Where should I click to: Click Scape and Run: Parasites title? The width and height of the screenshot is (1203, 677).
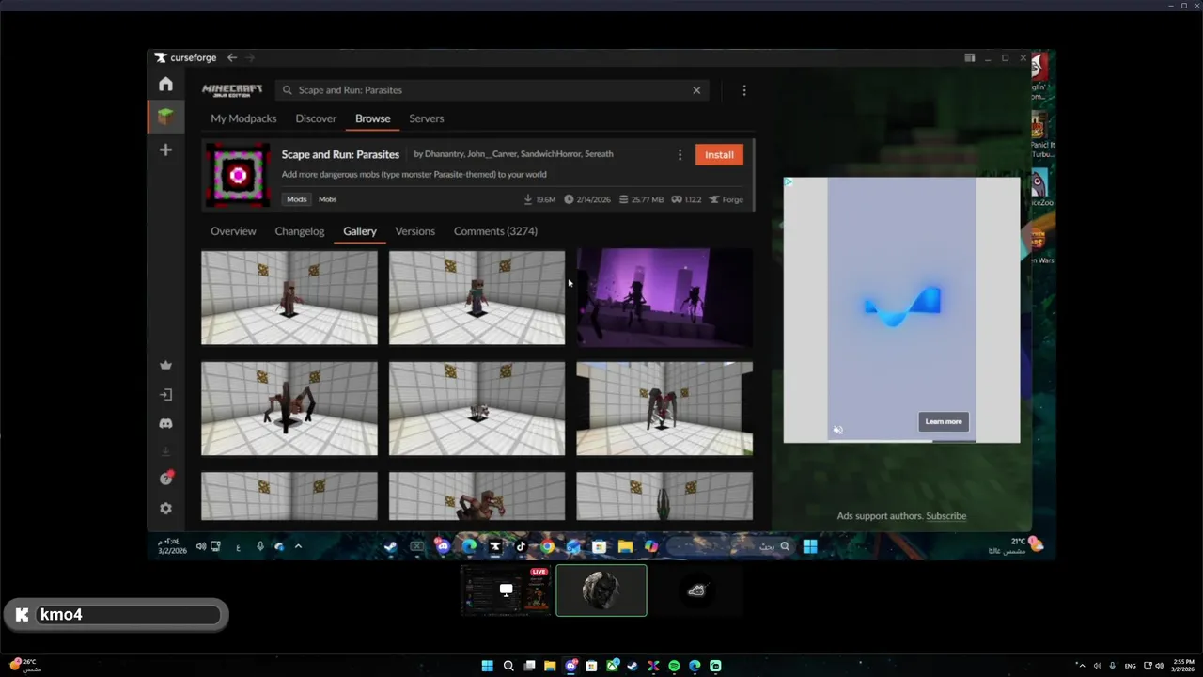tap(340, 154)
